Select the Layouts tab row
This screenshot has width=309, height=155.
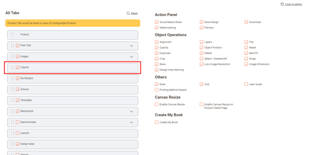(x=72, y=133)
